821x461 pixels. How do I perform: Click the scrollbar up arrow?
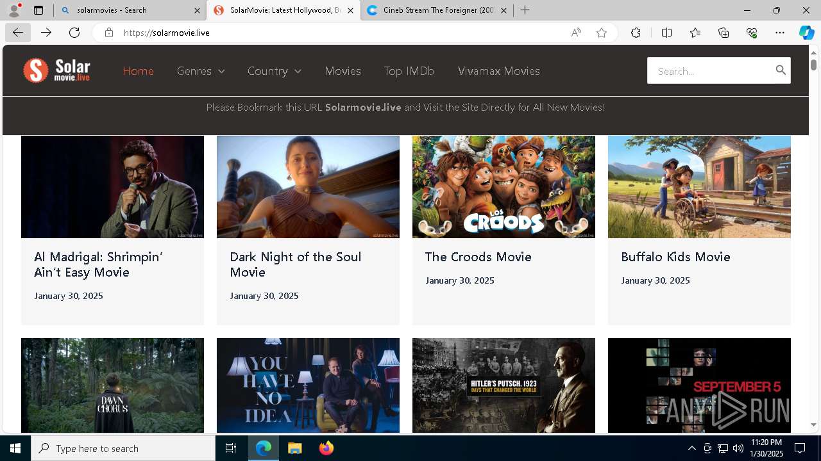click(x=813, y=52)
